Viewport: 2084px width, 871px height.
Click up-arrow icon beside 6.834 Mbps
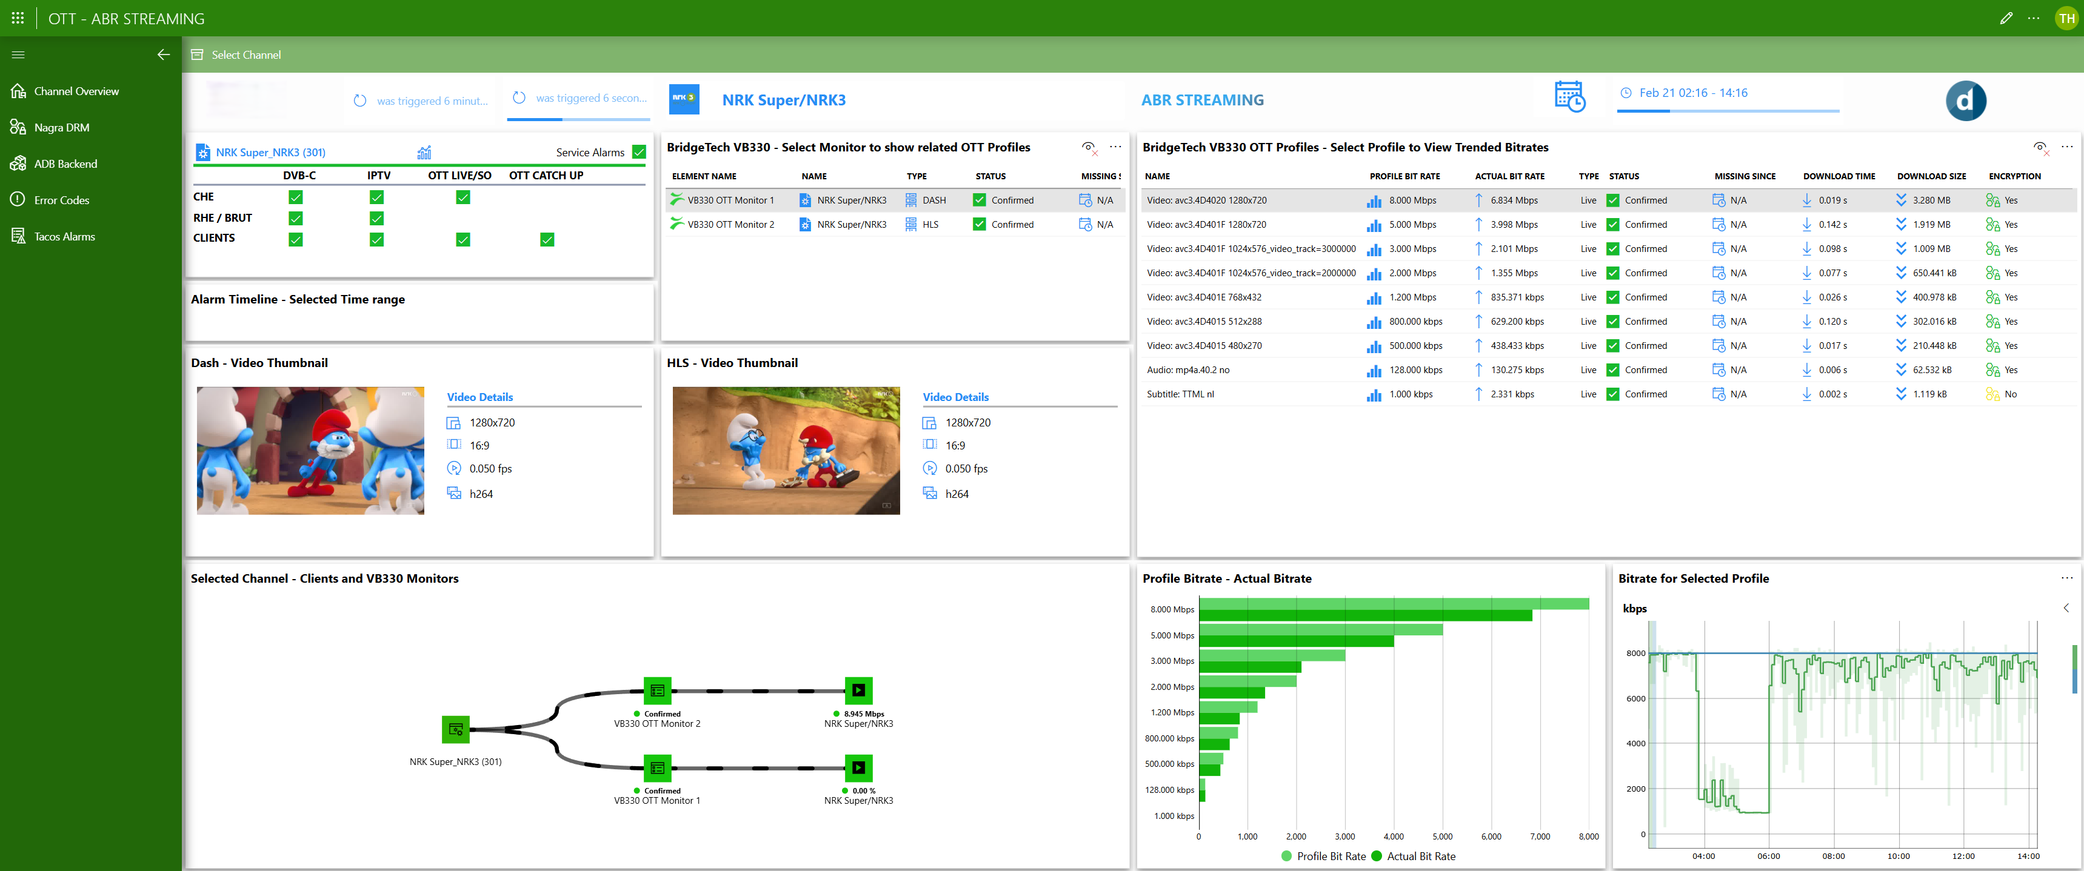1479,200
